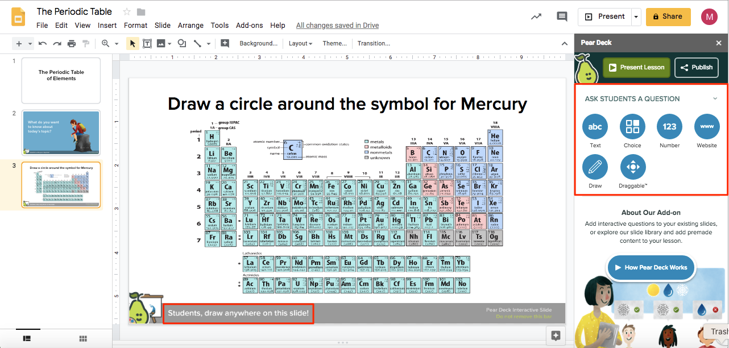Click the Transition... toolbar button
This screenshot has width=729, height=348.
(x=374, y=43)
